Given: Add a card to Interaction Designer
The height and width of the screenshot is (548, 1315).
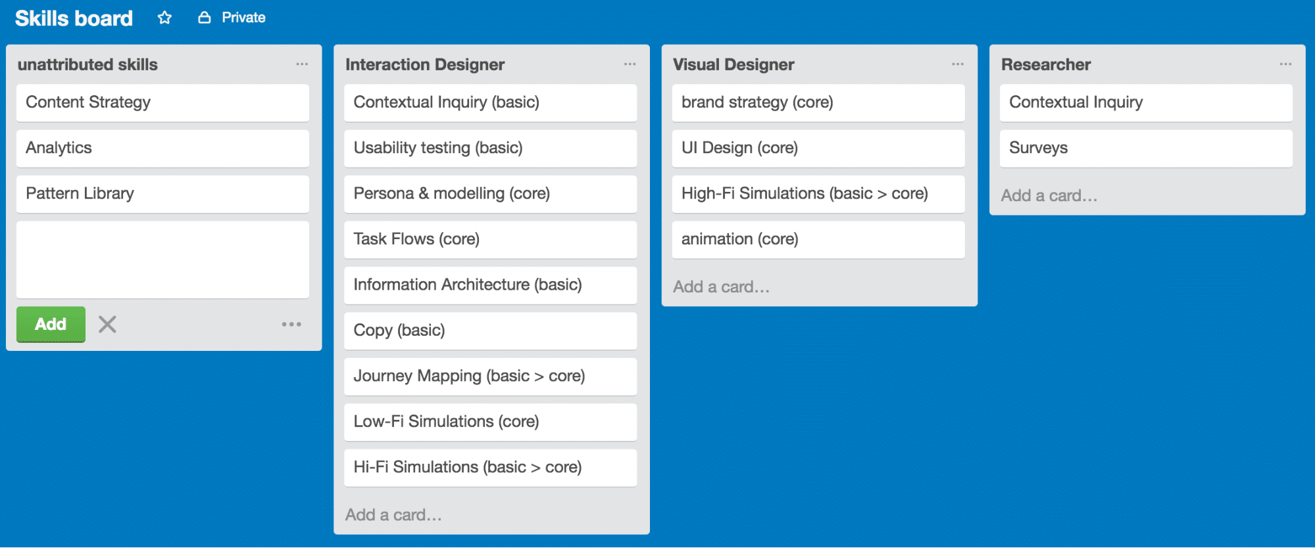Looking at the screenshot, I should point(393,514).
